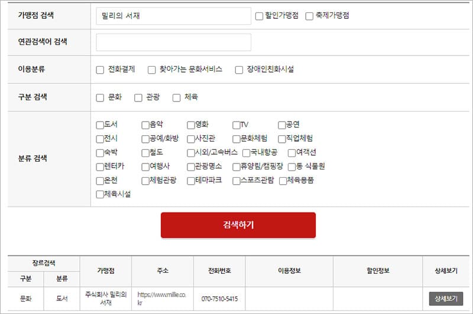Screen dimensions: 473x314
Task: Select the 숙박 checkbox
Action: pyautogui.click(x=100, y=153)
